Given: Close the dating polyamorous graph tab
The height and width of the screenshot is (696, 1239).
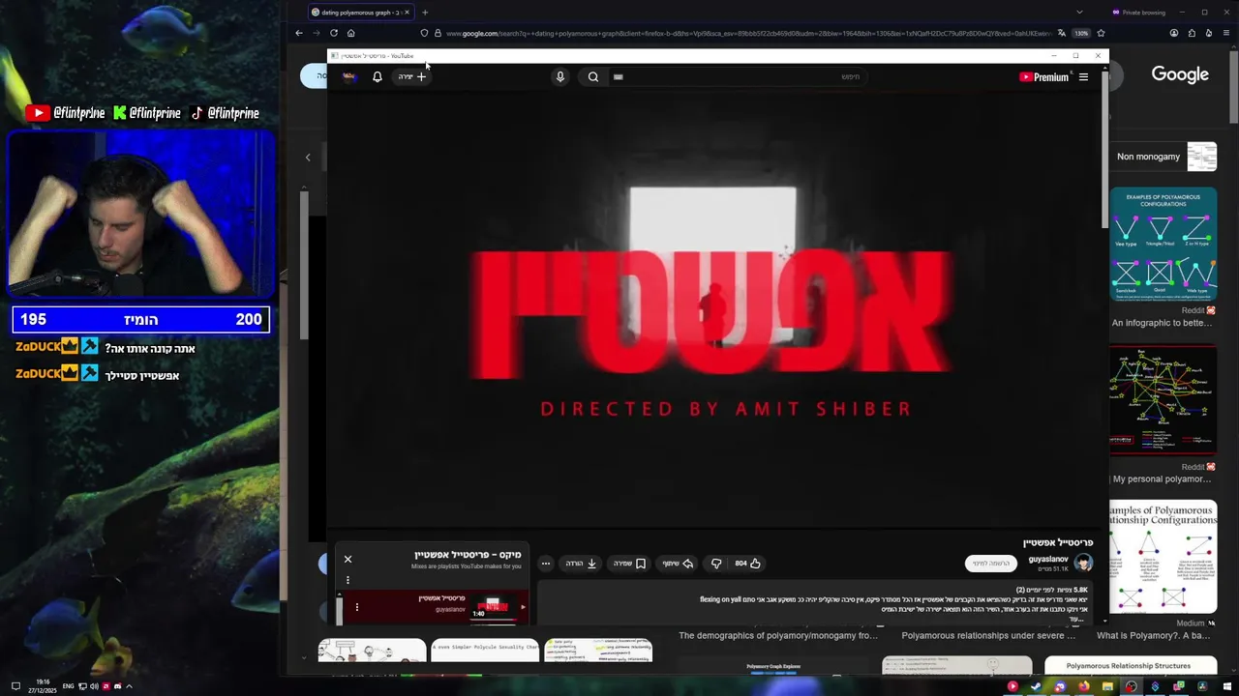Looking at the screenshot, I should pyautogui.click(x=407, y=13).
